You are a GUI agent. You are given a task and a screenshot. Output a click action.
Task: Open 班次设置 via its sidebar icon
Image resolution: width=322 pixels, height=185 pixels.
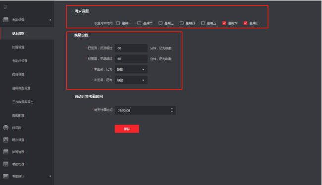coord(6,139)
